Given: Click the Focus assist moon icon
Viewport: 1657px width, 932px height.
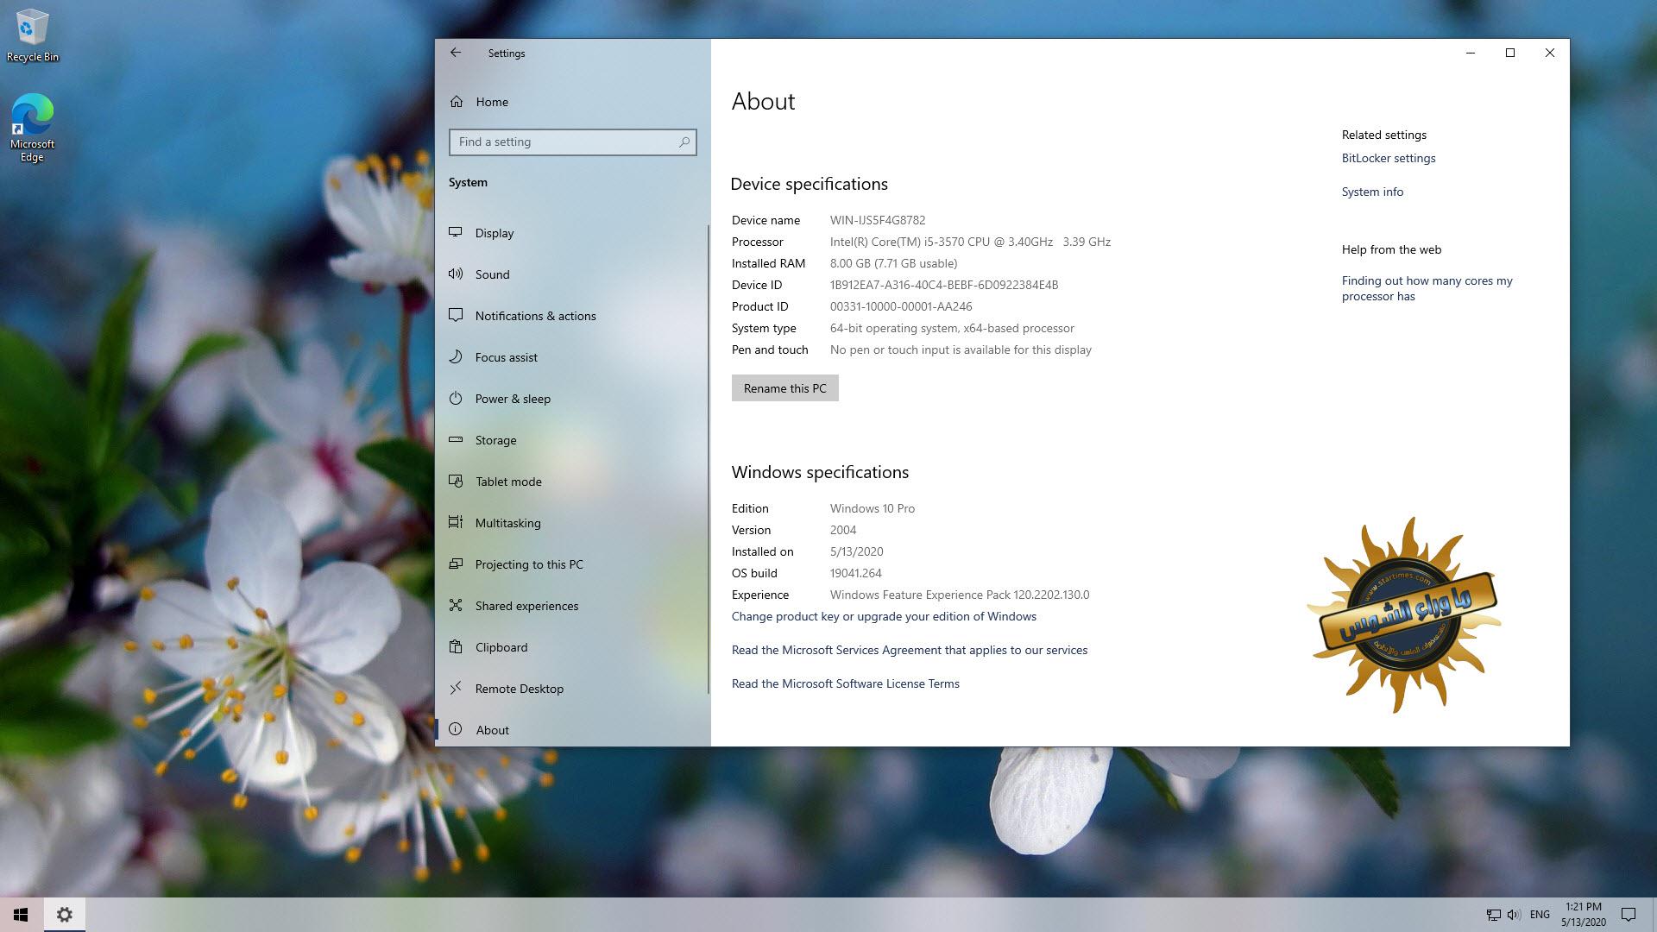Looking at the screenshot, I should (x=456, y=356).
